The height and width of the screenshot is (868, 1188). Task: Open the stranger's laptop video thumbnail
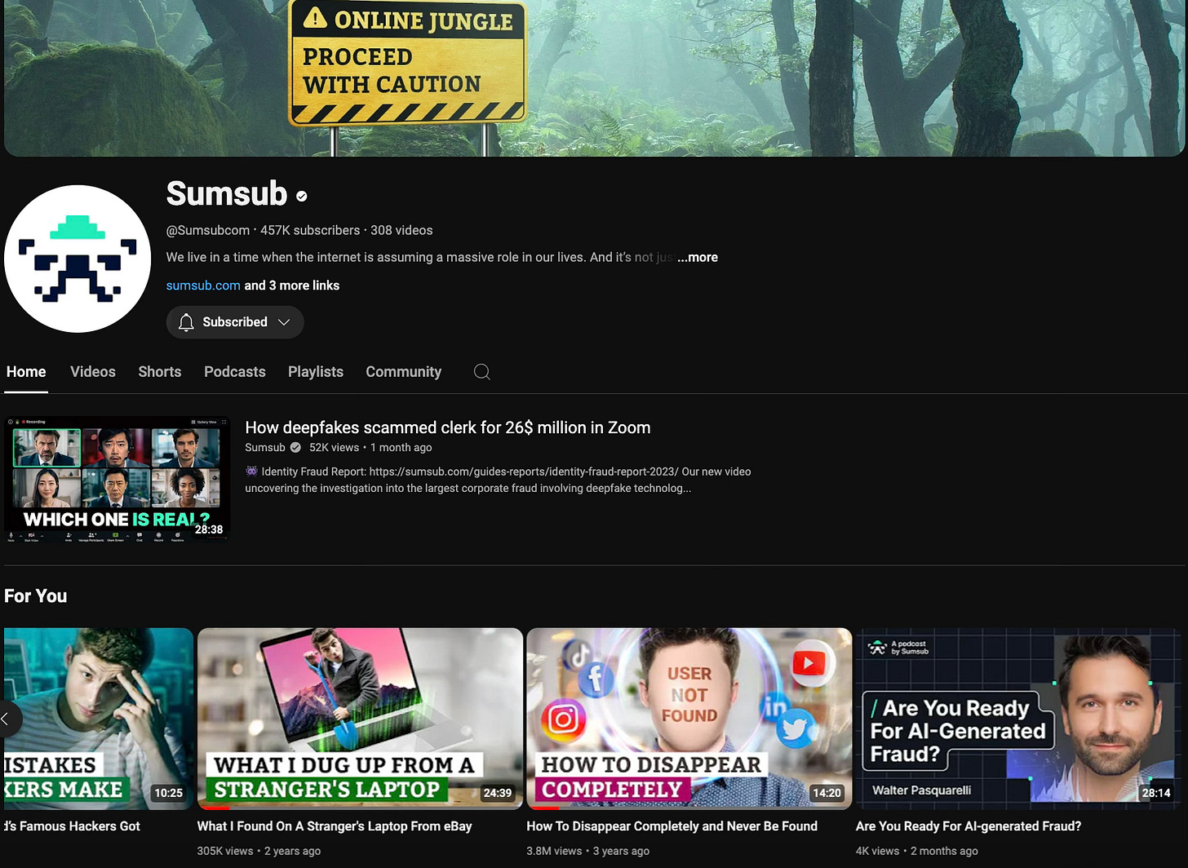point(360,719)
